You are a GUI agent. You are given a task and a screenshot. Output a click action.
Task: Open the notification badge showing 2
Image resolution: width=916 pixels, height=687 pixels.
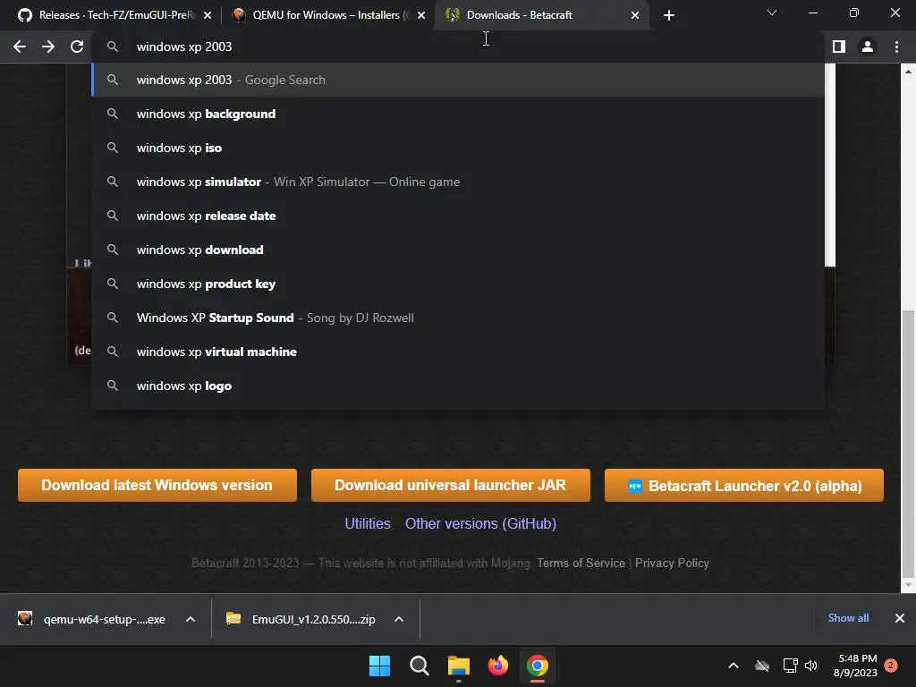coord(891,666)
